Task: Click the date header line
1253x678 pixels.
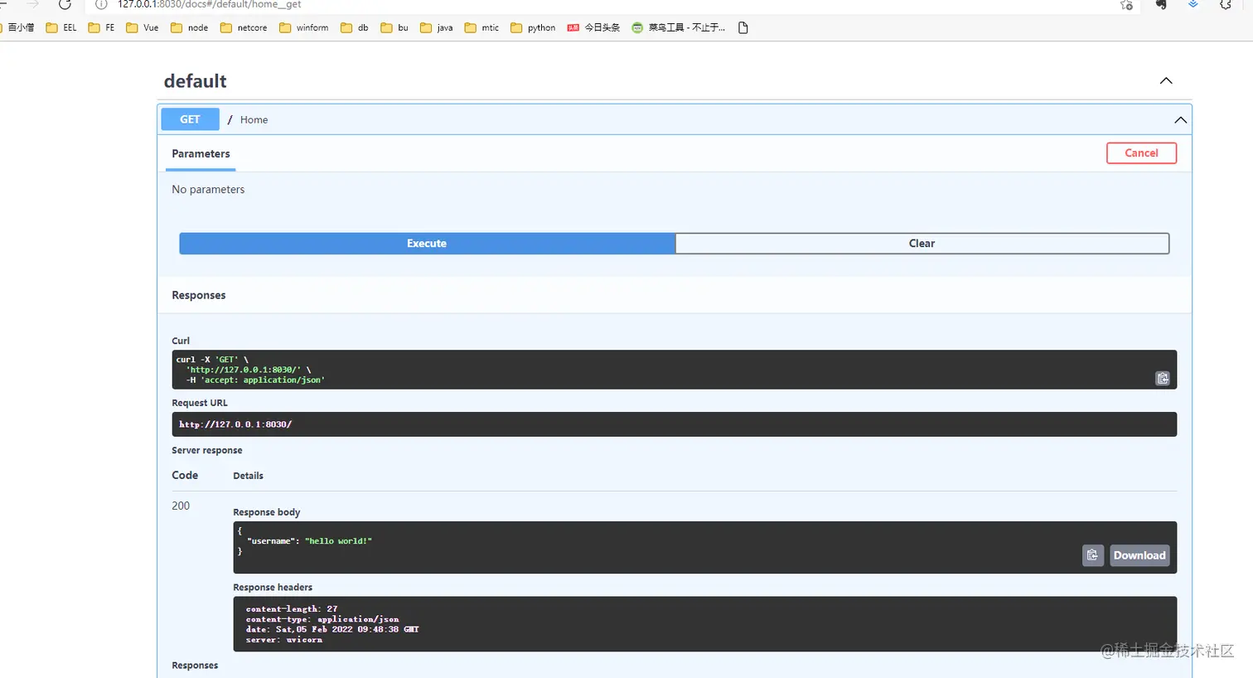Action: [332, 629]
